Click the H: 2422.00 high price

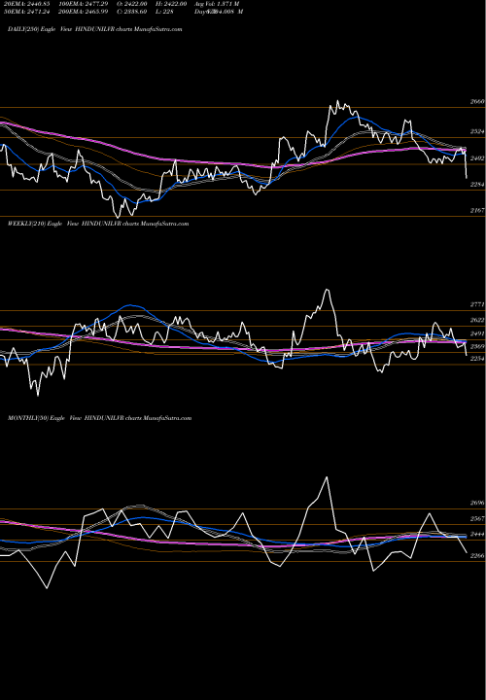[x=171, y=4]
